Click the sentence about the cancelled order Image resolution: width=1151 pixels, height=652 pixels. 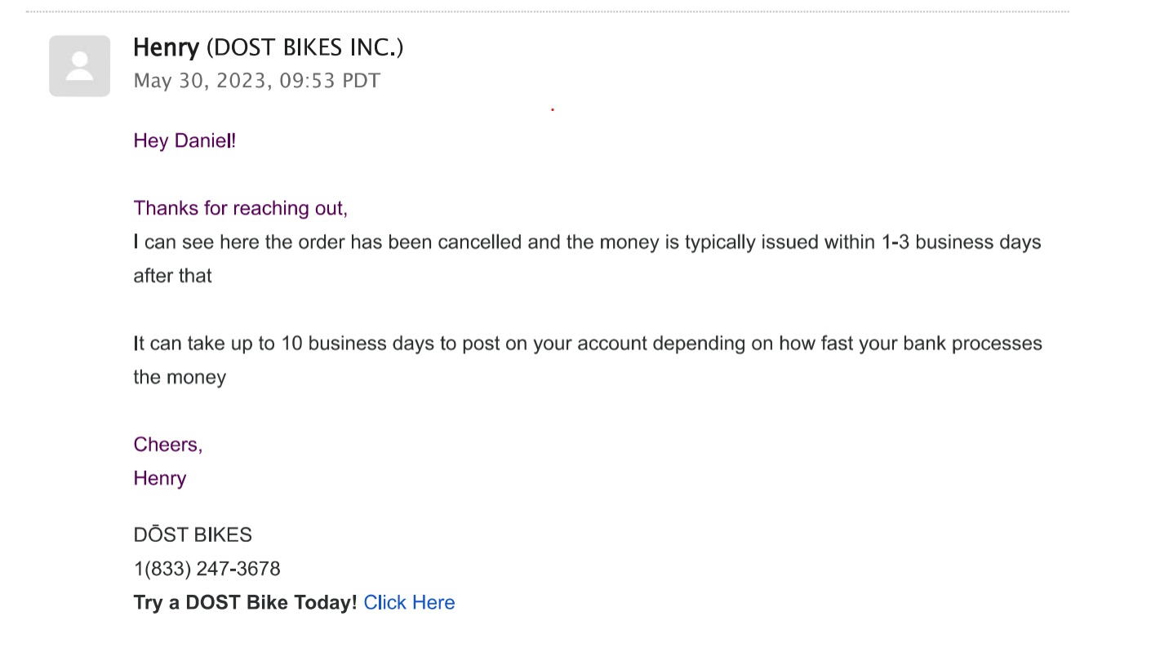click(587, 259)
